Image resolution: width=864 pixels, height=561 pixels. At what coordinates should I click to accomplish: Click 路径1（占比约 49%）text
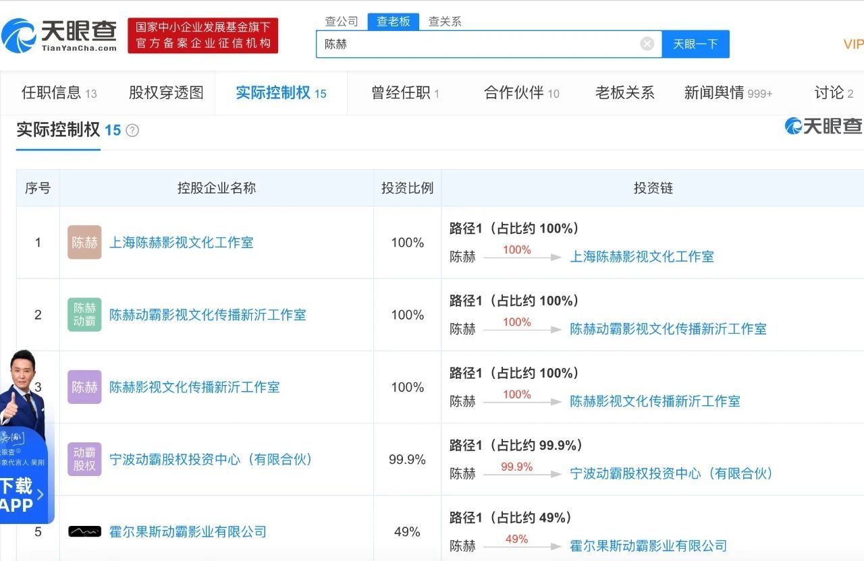coord(511,517)
